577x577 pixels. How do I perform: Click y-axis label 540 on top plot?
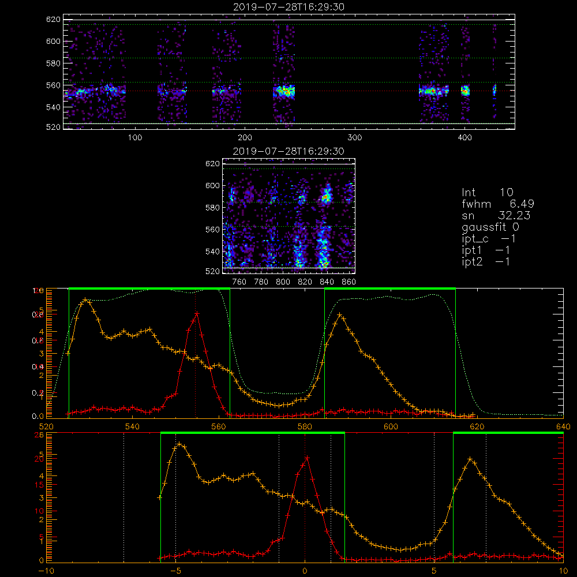point(53,107)
